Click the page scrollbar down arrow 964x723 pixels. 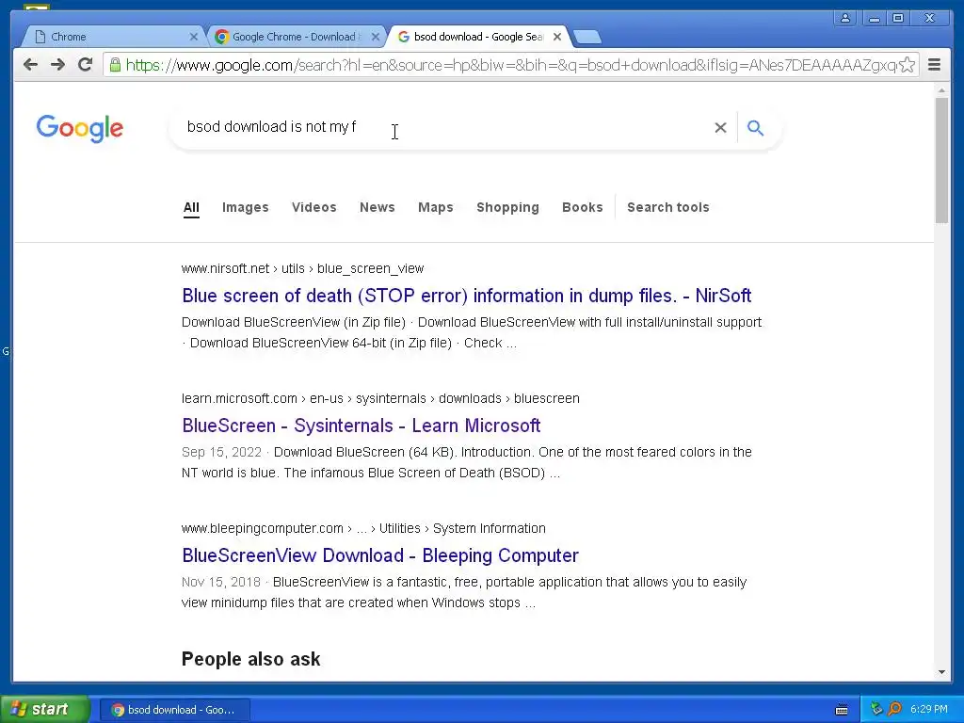click(x=941, y=672)
